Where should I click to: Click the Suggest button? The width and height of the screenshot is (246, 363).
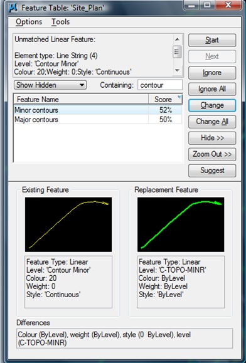pyautogui.click(x=212, y=171)
